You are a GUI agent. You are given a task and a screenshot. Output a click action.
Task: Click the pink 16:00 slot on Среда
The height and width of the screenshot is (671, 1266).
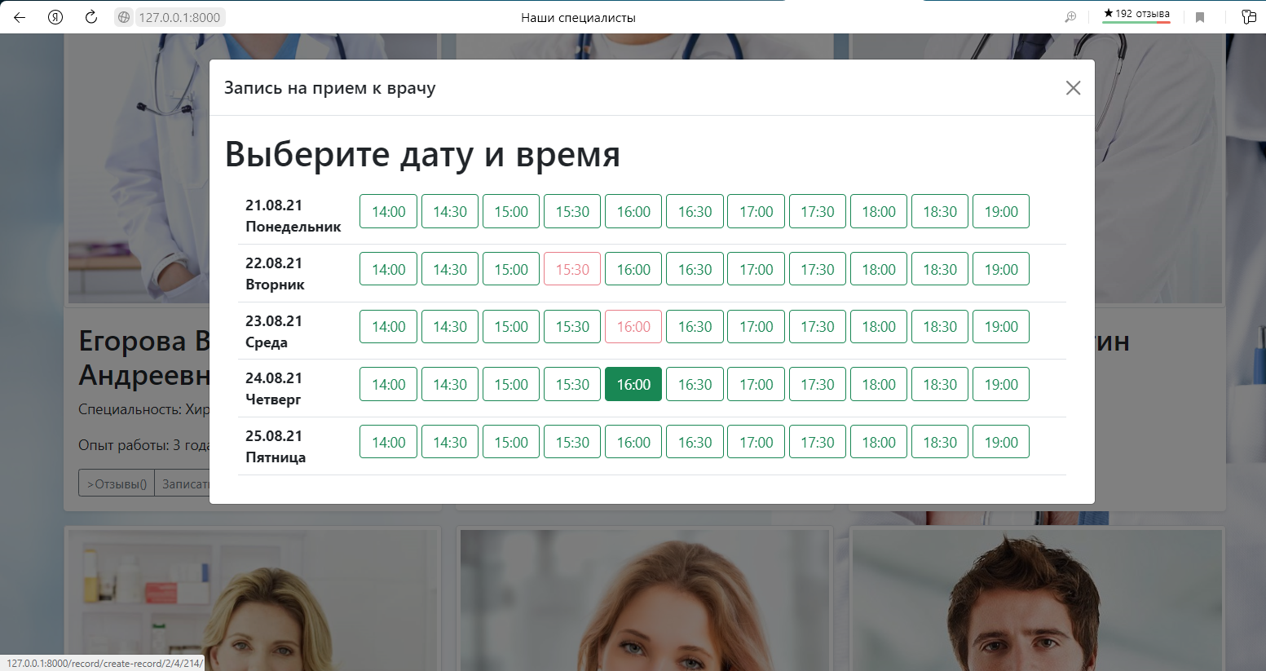click(x=633, y=326)
